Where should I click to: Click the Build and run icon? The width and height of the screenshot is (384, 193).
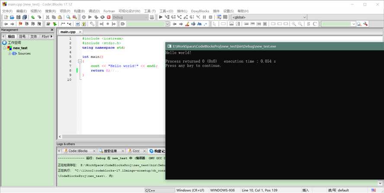(x=96, y=17)
